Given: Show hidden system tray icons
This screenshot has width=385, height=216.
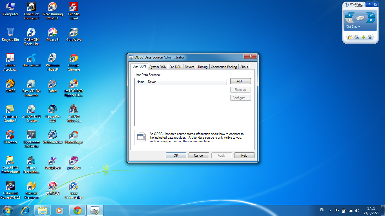Looking at the screenshot, I should point(330,210).
